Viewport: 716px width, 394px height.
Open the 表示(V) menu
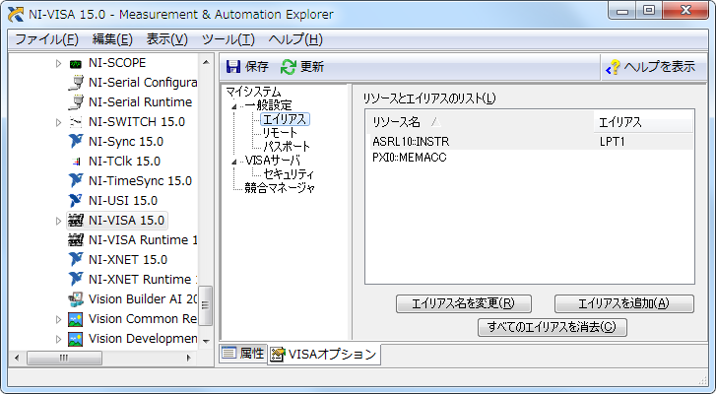tap(167, 39)
